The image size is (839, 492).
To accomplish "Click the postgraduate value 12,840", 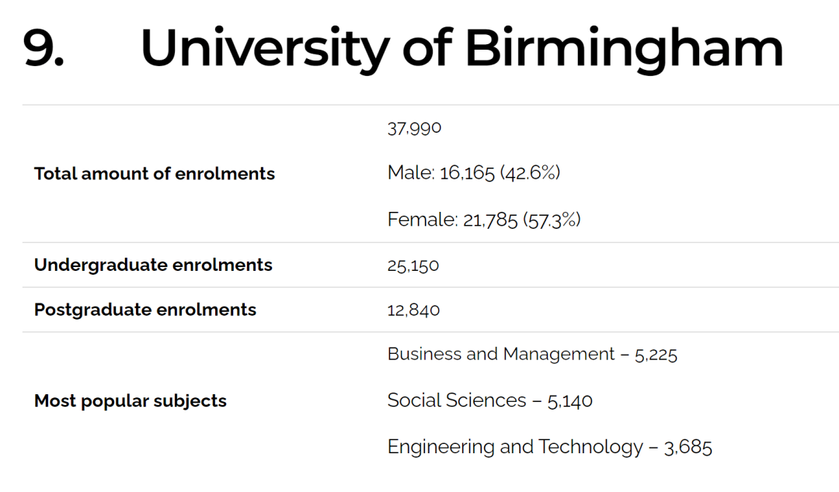I will coord(413,310).
